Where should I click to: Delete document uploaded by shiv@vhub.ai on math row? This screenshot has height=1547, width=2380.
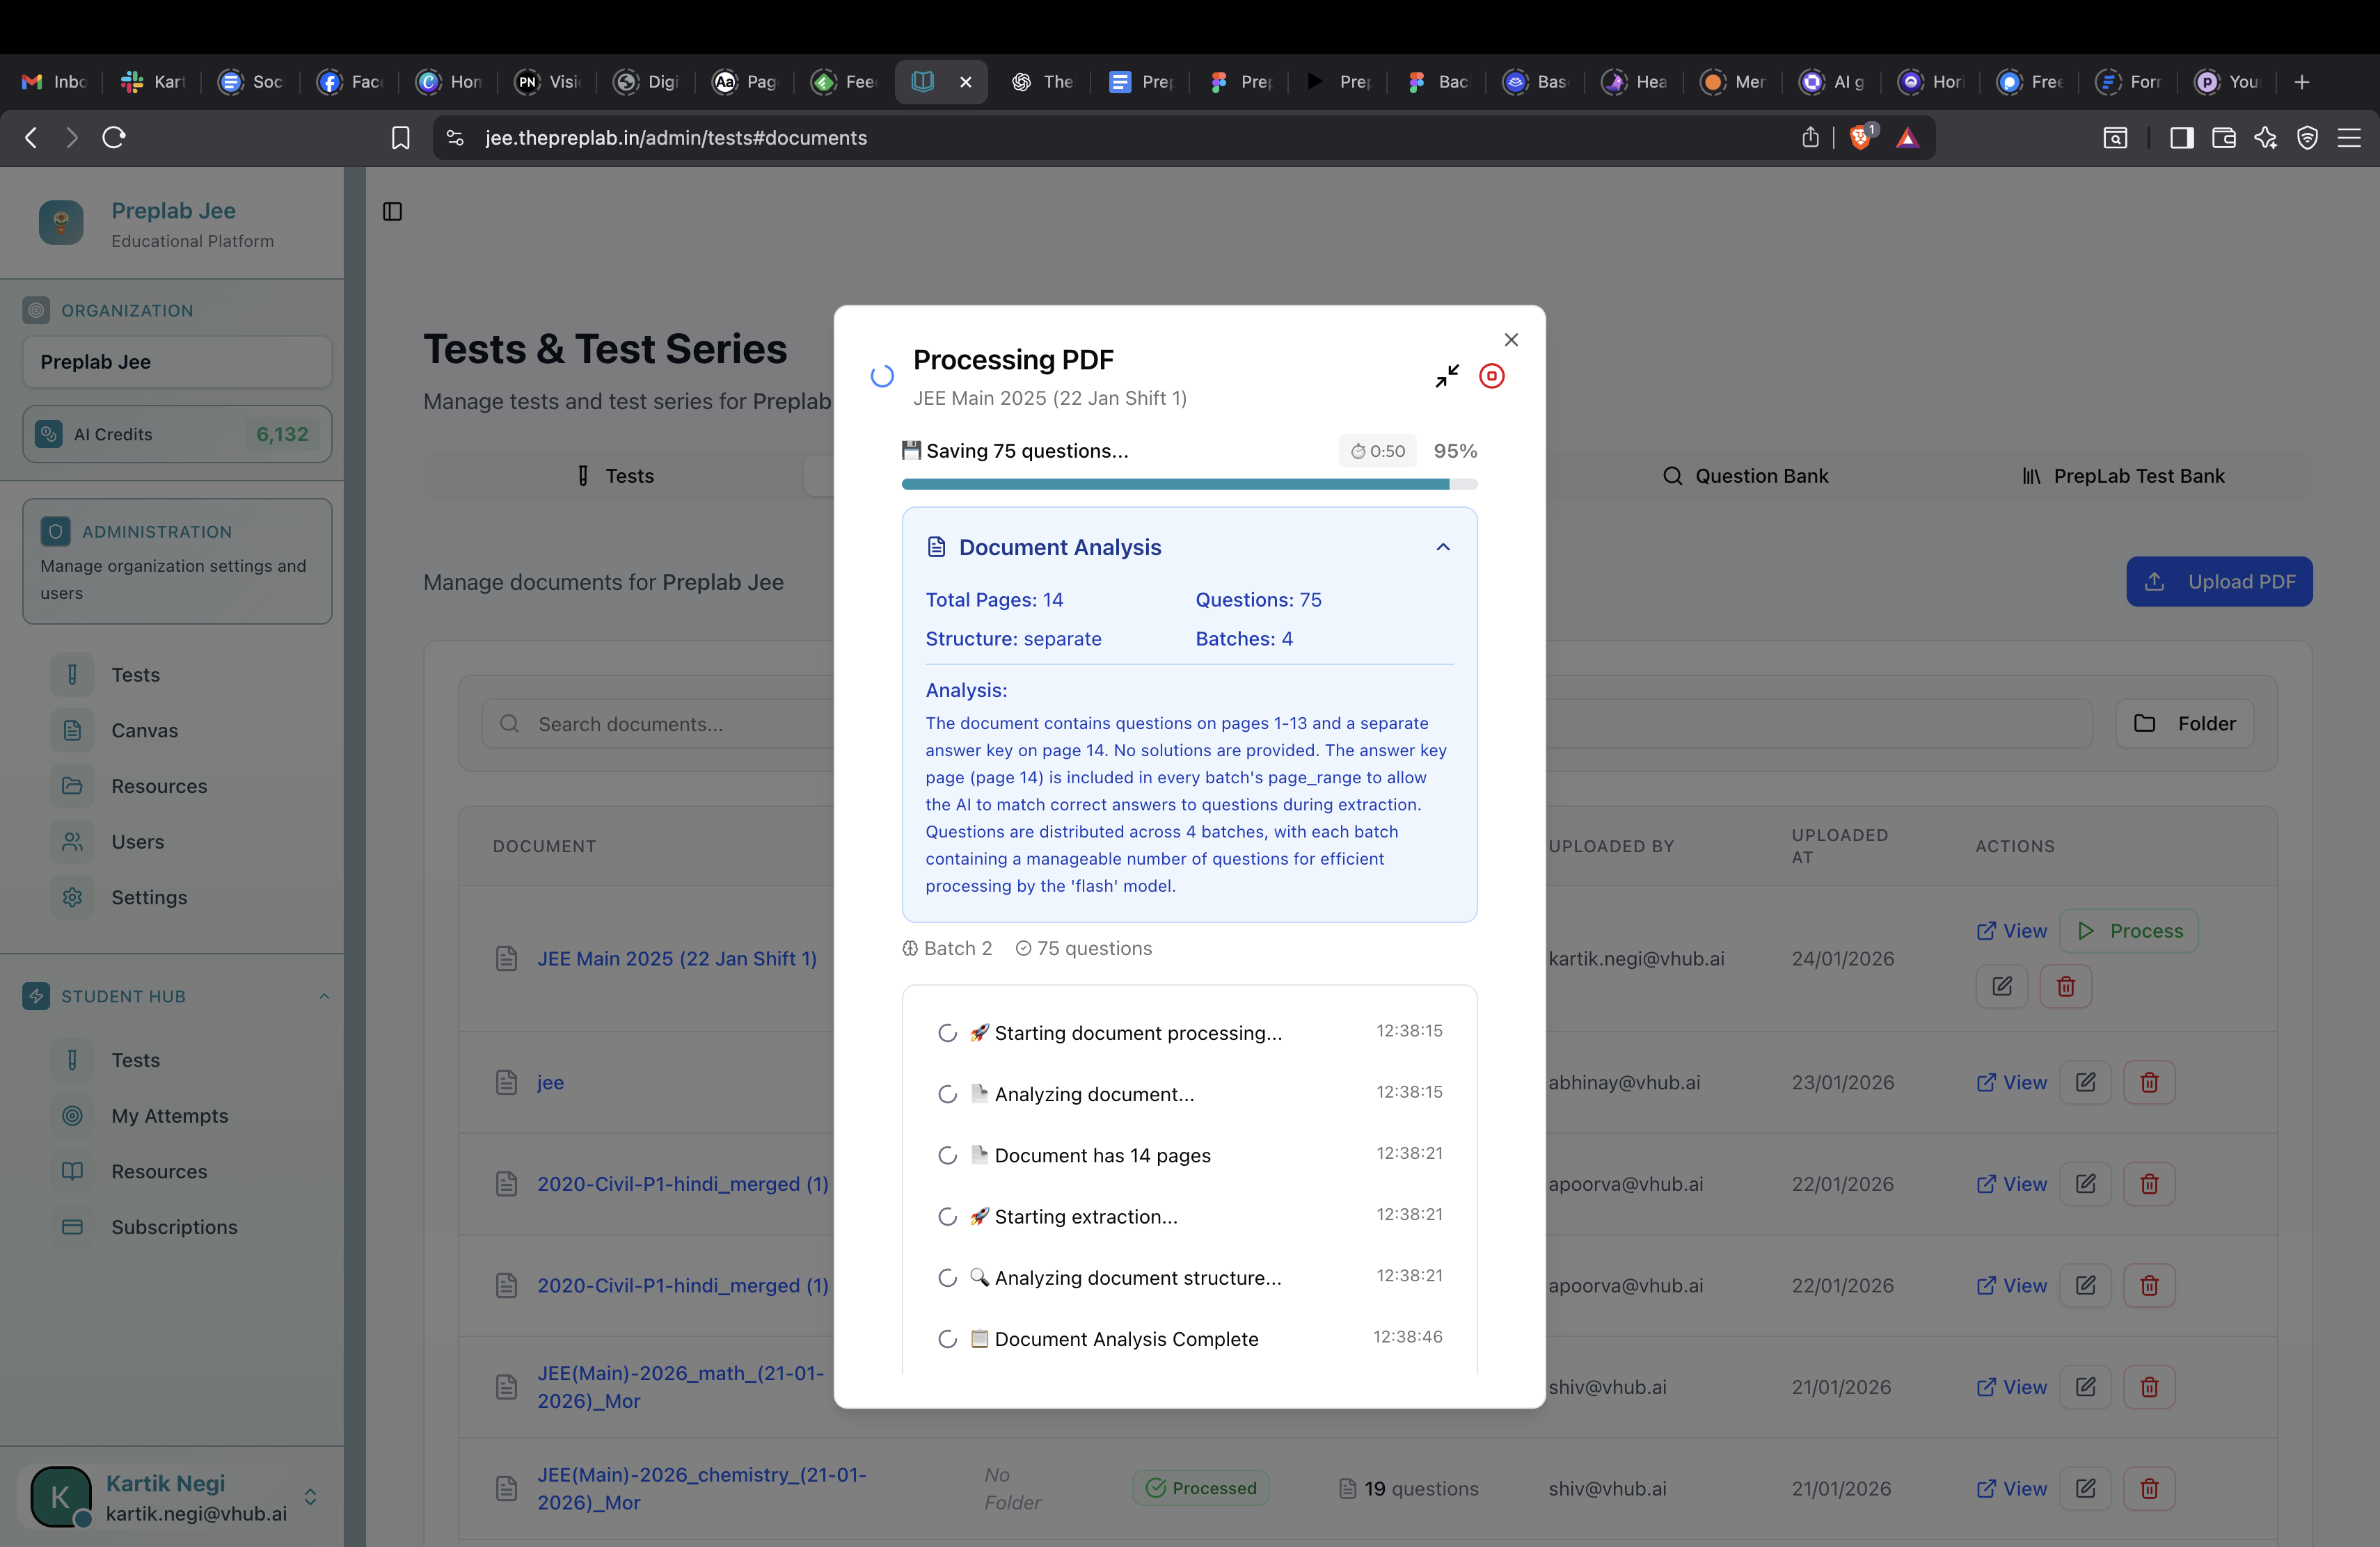click(2149, 1387)
